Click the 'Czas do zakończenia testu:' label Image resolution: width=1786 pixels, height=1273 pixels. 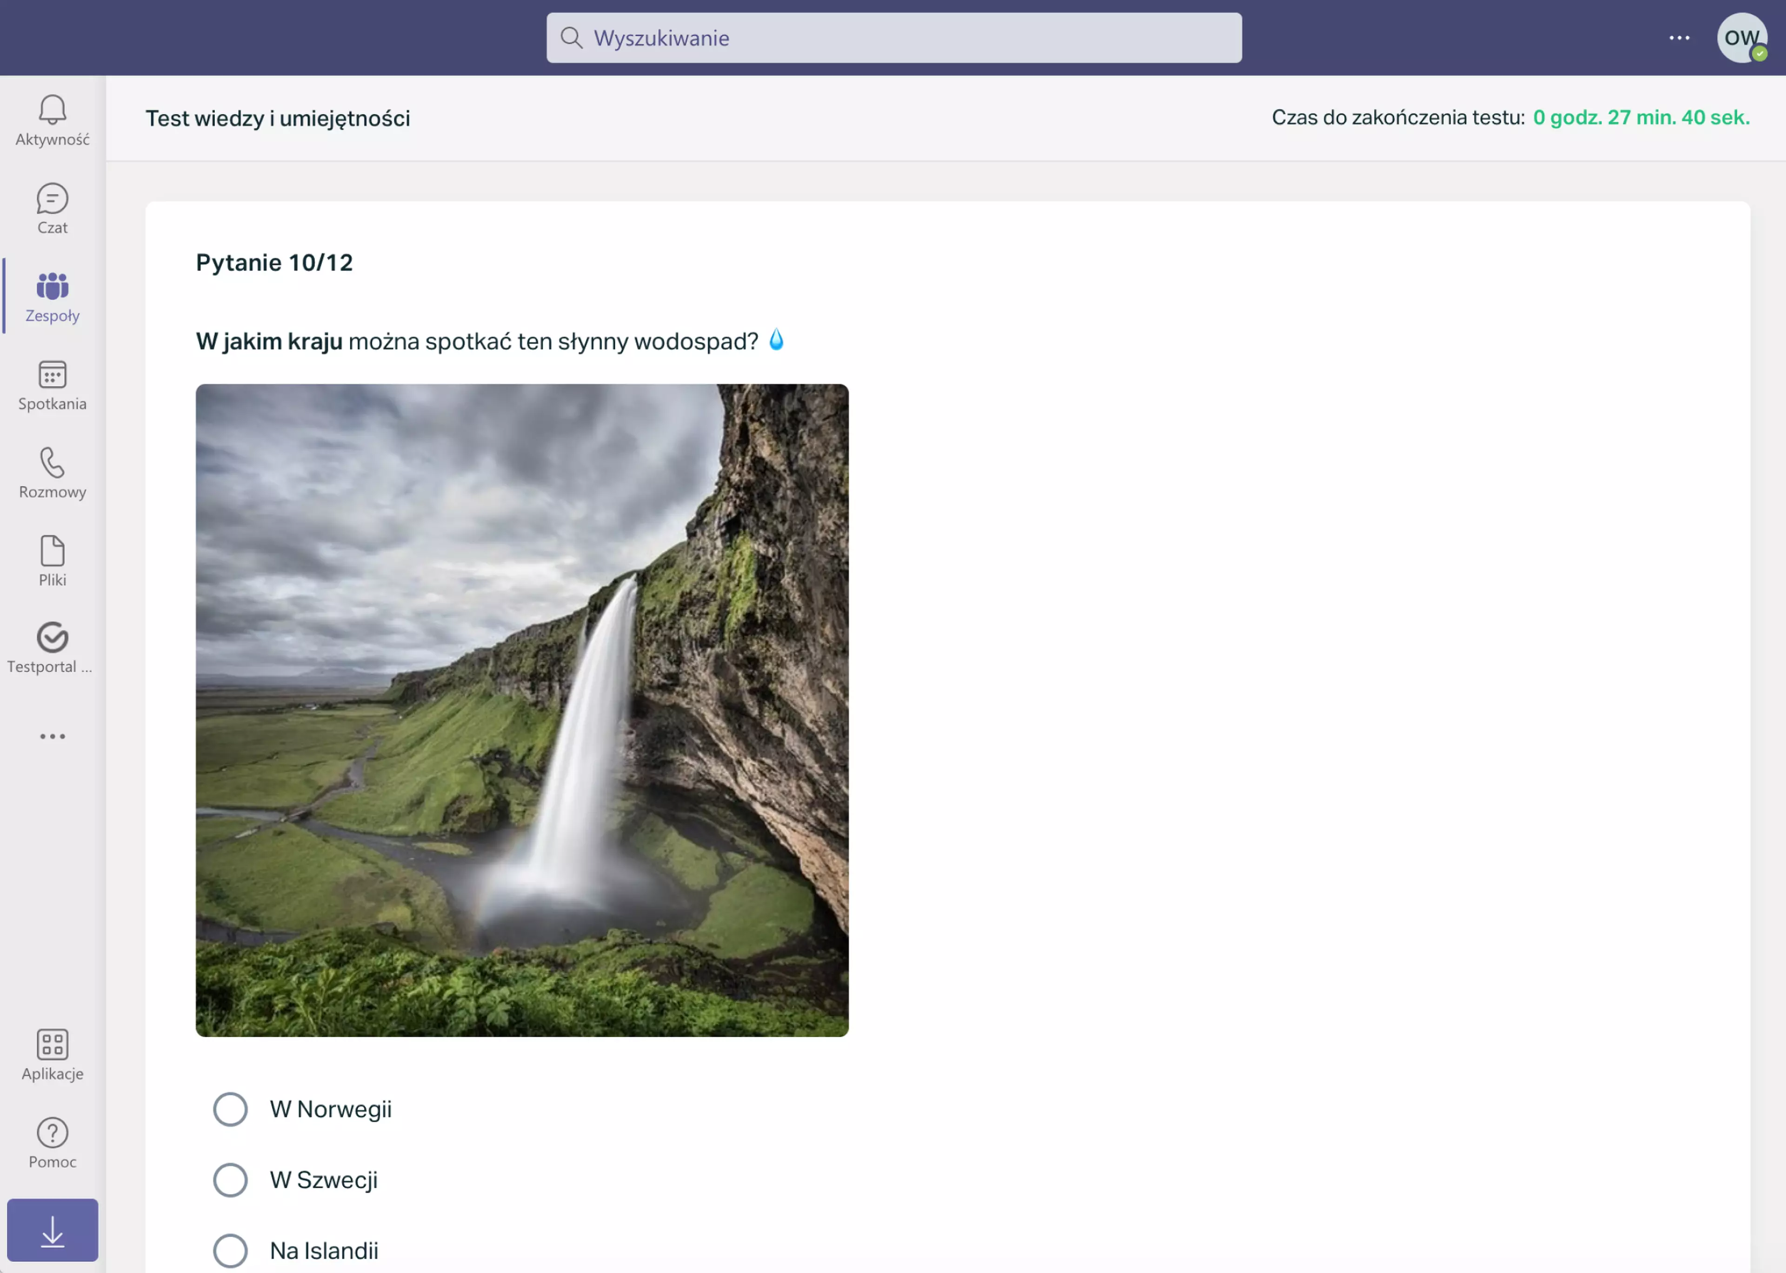[1398, 118]
